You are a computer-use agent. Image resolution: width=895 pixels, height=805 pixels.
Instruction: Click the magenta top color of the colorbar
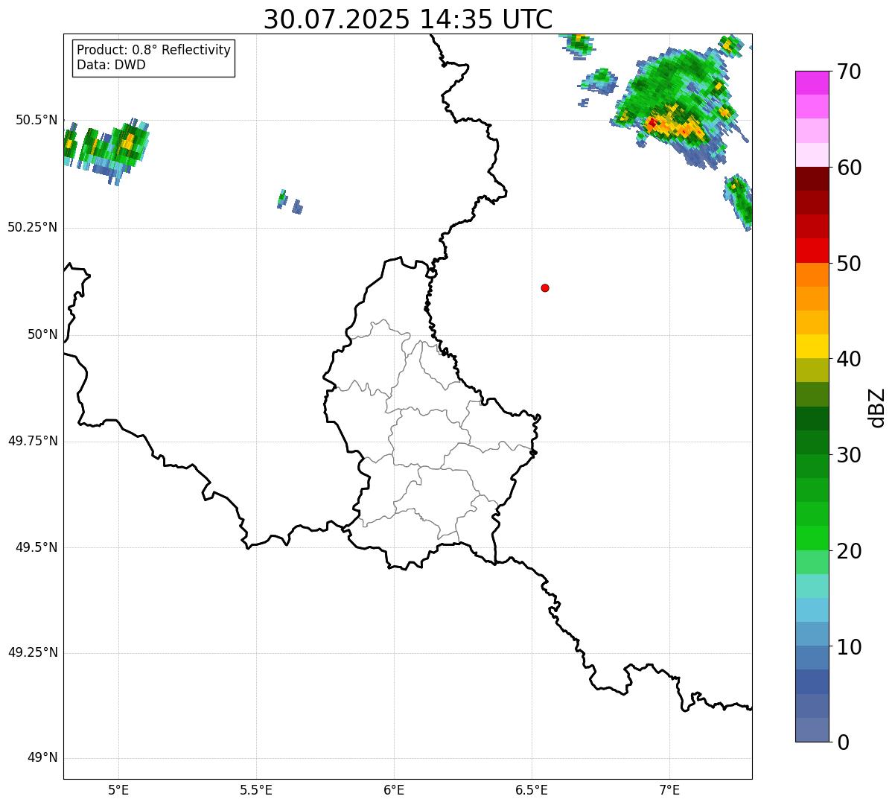coord(812,83)
